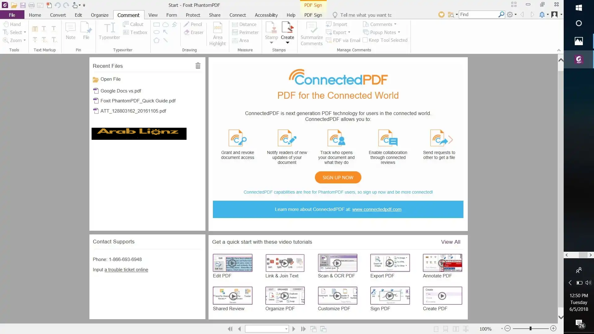The height and width of the screenshot is (334, 594).
Task: Open the Create stamp dropdown
Action: [x=287, y=43]
